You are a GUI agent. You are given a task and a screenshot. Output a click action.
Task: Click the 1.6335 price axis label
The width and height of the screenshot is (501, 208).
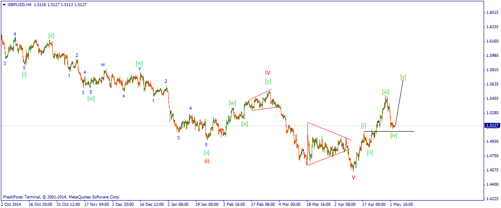click(491, 27)
